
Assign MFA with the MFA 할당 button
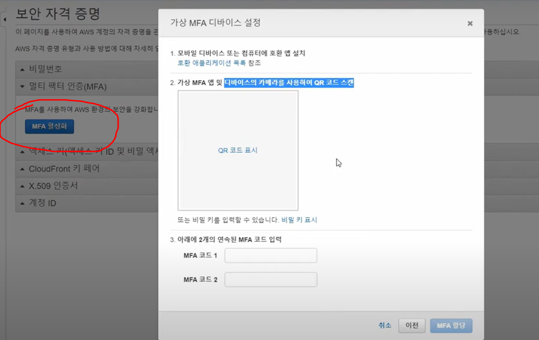pyautogui.click(x=451, y=325)
